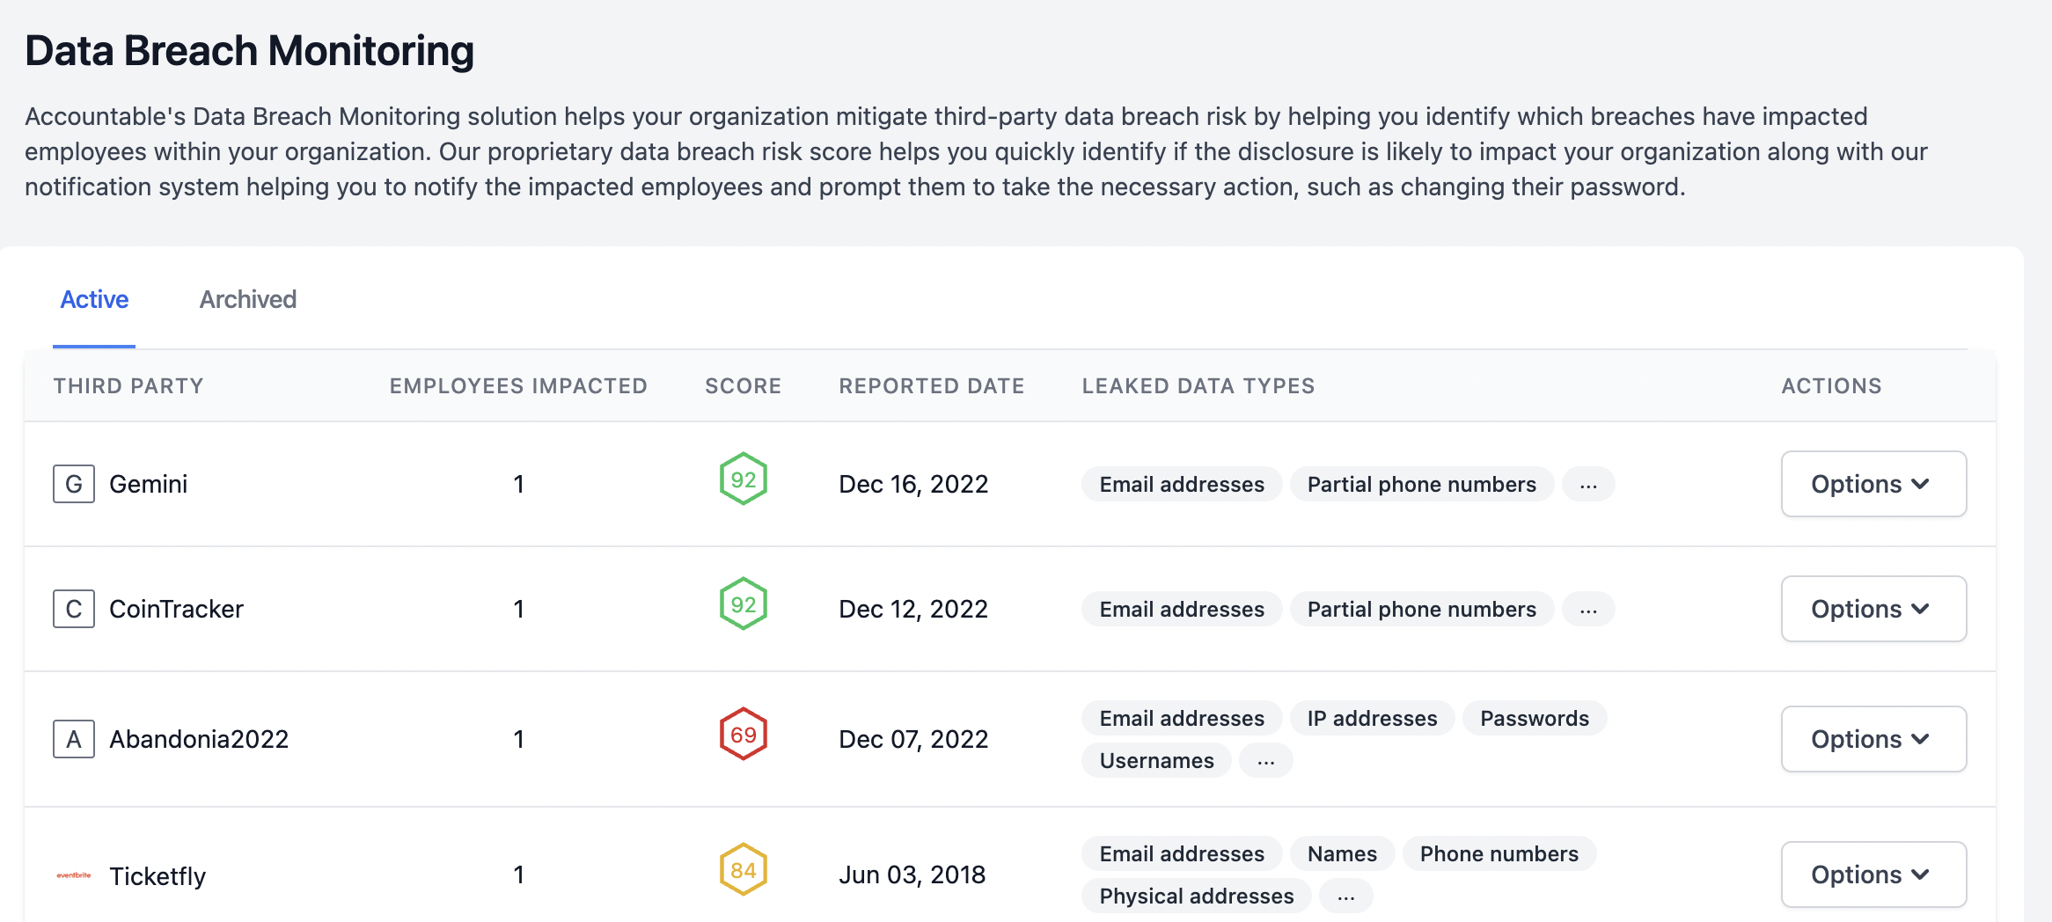Click Ticketfly's employees impacted count
Viewport: 2052px width, 922px height.
(519, 874)
